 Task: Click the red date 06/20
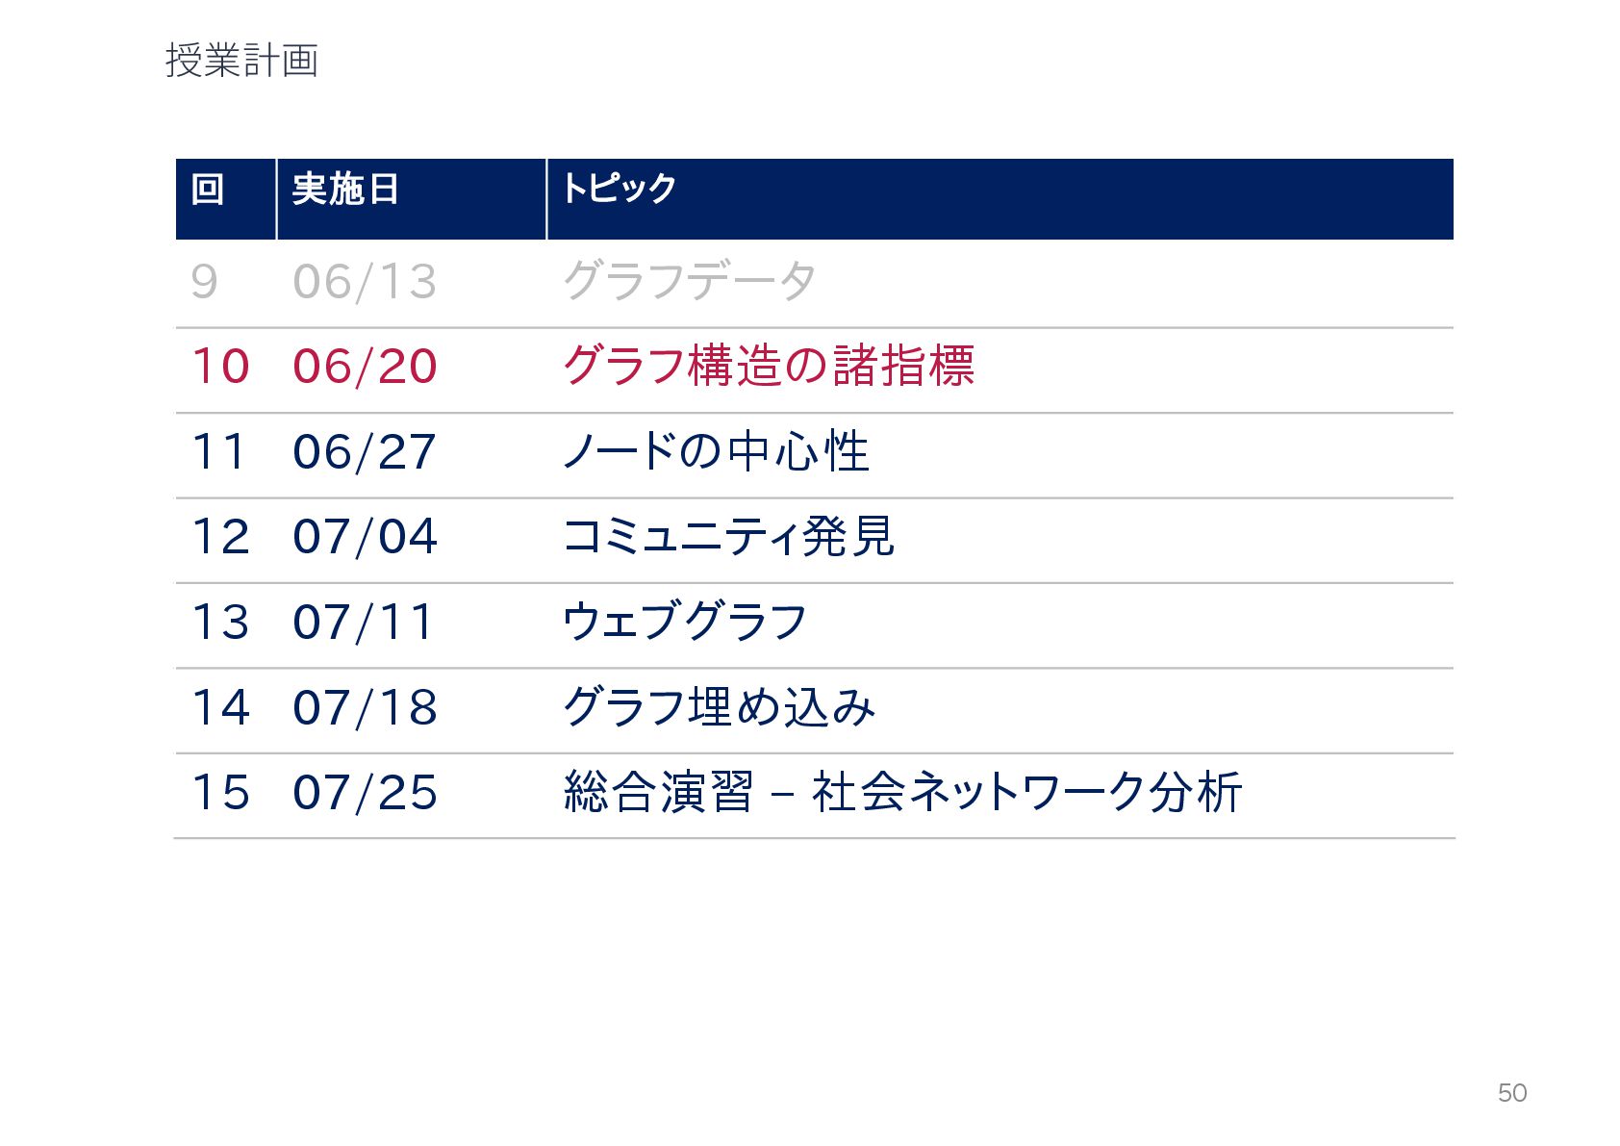[365, 367]
